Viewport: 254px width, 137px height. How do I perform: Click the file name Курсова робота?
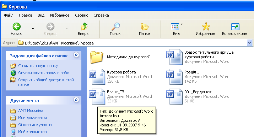pyautogui.click(x=121, y=72)
